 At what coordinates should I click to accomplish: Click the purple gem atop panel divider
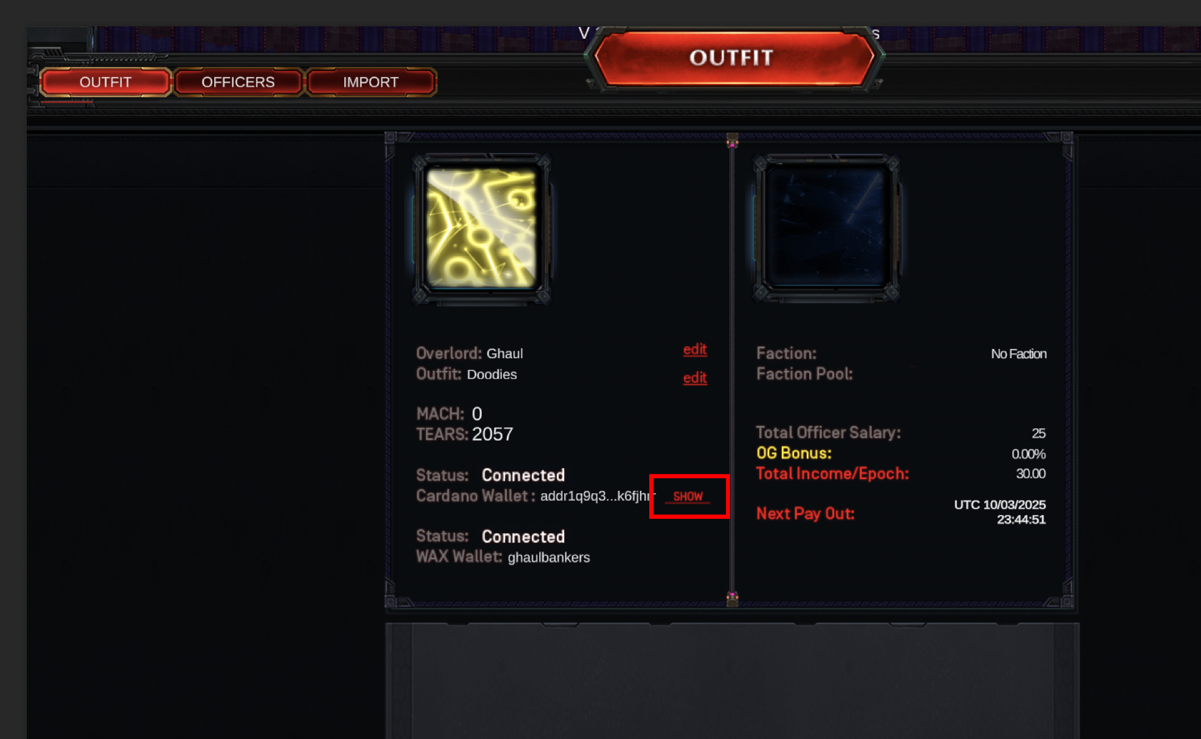coord(732,141)
